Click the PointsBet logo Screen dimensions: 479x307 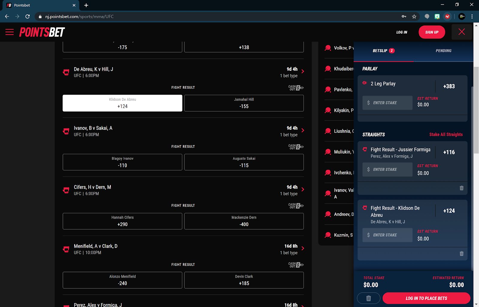coord(42,32)
